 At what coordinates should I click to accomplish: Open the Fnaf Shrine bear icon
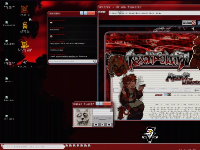[x=25, y=27]
